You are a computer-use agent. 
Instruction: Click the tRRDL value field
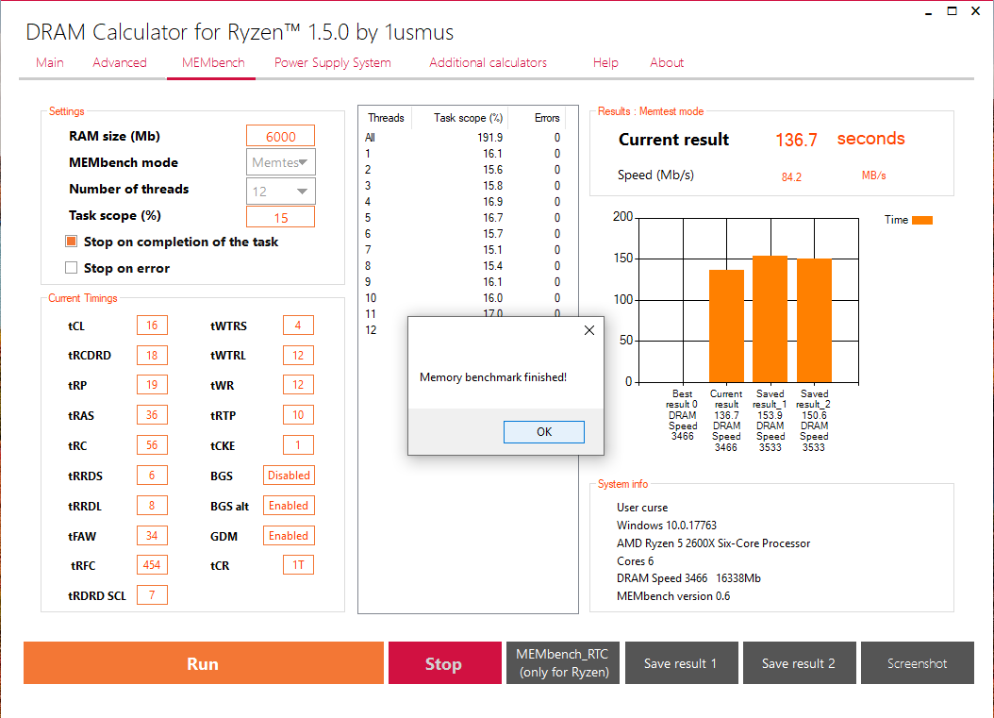tap(152, 506)
